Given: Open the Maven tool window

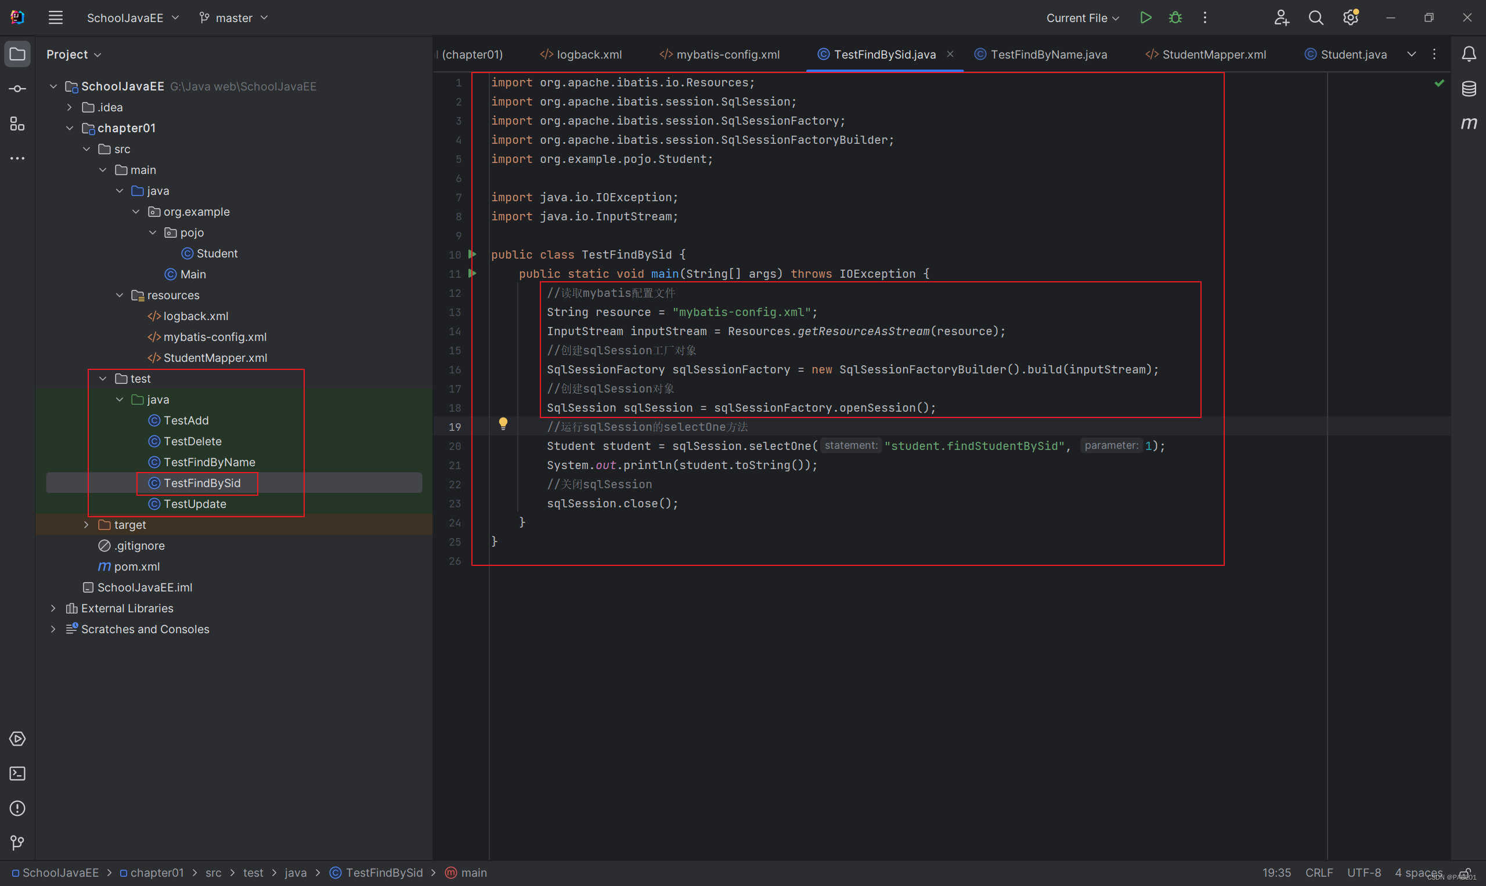Looking at the screenshot, I should pyautogui.click(x=1469, y=123).
